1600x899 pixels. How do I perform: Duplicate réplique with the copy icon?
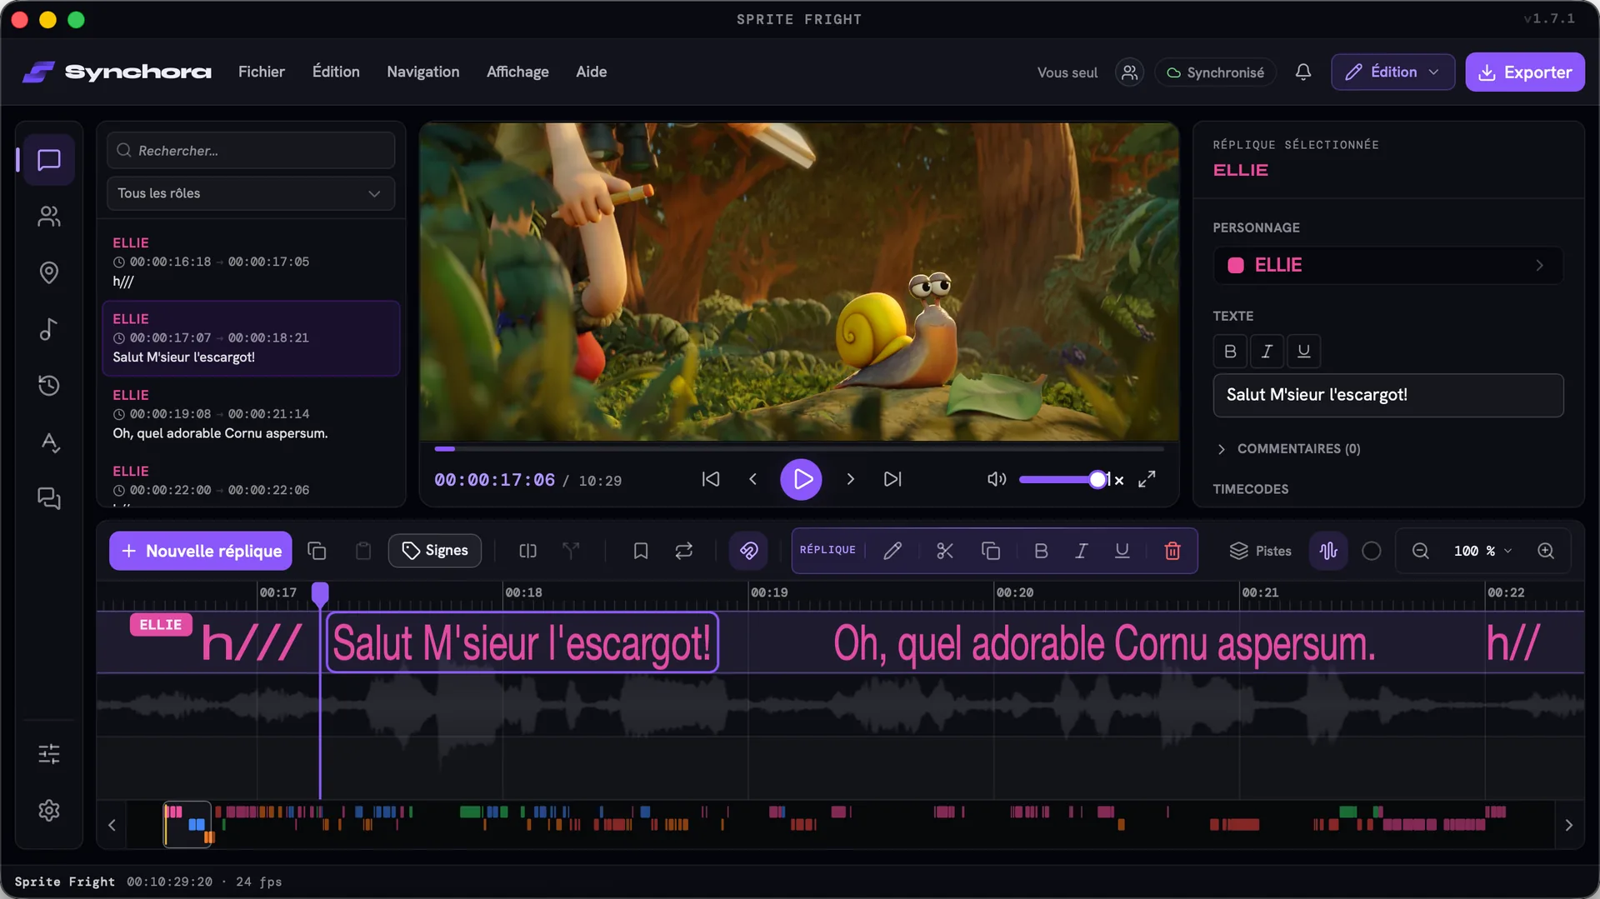(991, 551)
